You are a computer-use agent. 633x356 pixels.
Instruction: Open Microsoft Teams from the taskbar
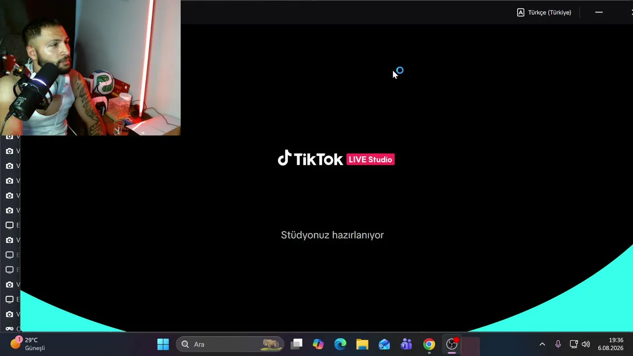tap(407, 344)
